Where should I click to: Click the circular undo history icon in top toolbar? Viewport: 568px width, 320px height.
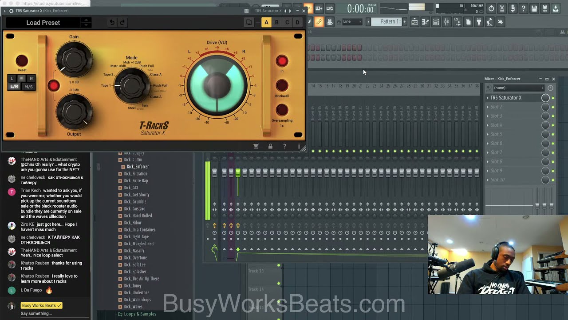(x=491, y=8)
